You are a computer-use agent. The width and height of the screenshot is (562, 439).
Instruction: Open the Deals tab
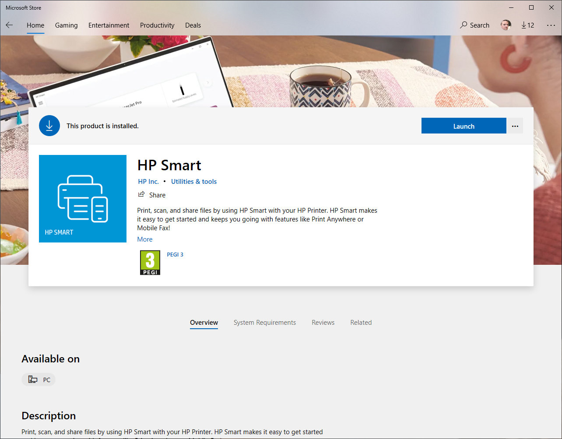193,25
